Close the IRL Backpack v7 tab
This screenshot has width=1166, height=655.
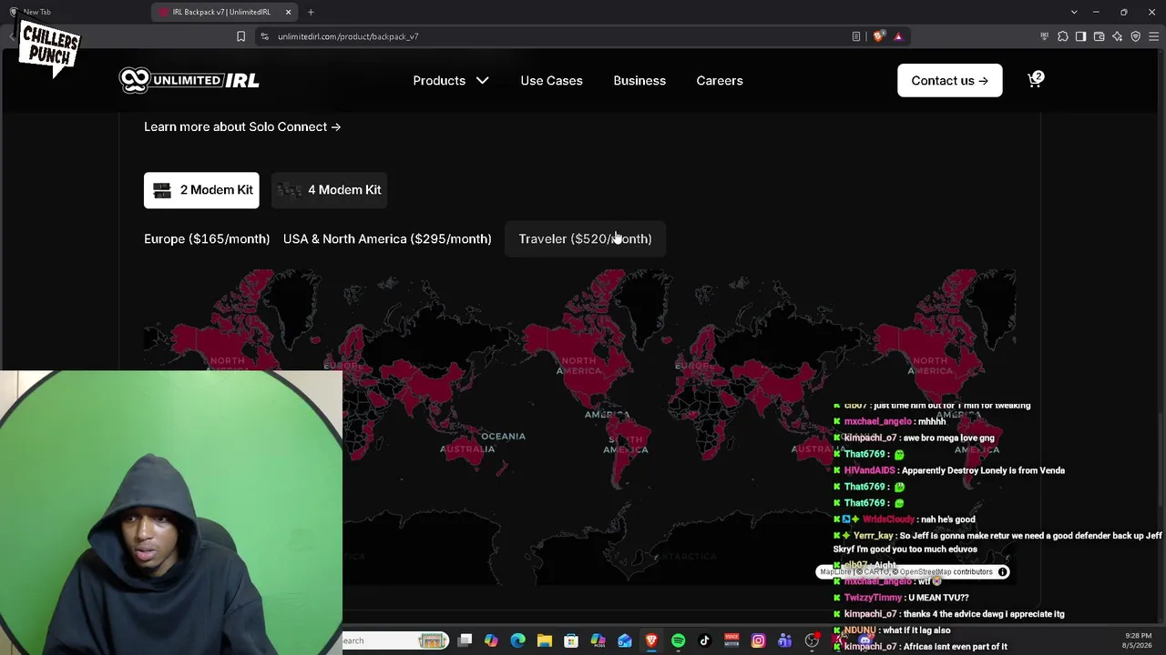coord(288,12)
